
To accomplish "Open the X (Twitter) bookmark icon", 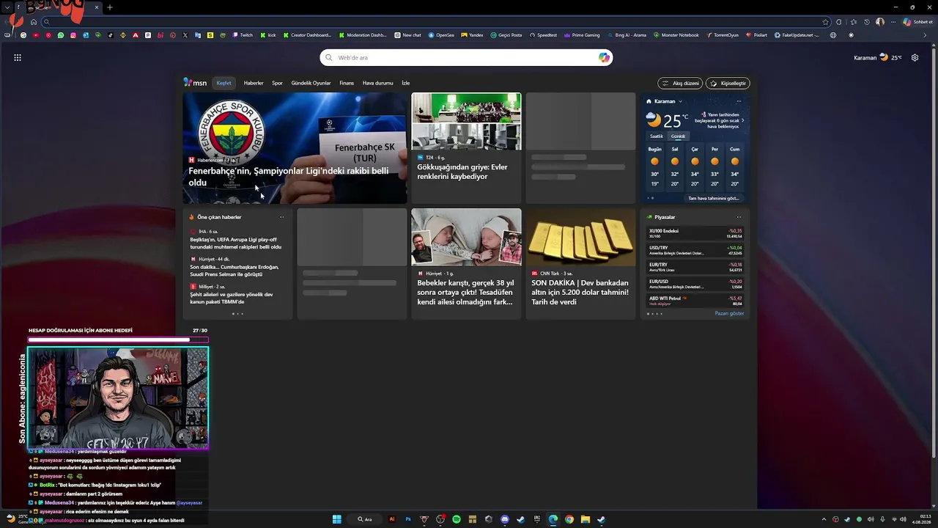I will (x=185, y=35).
